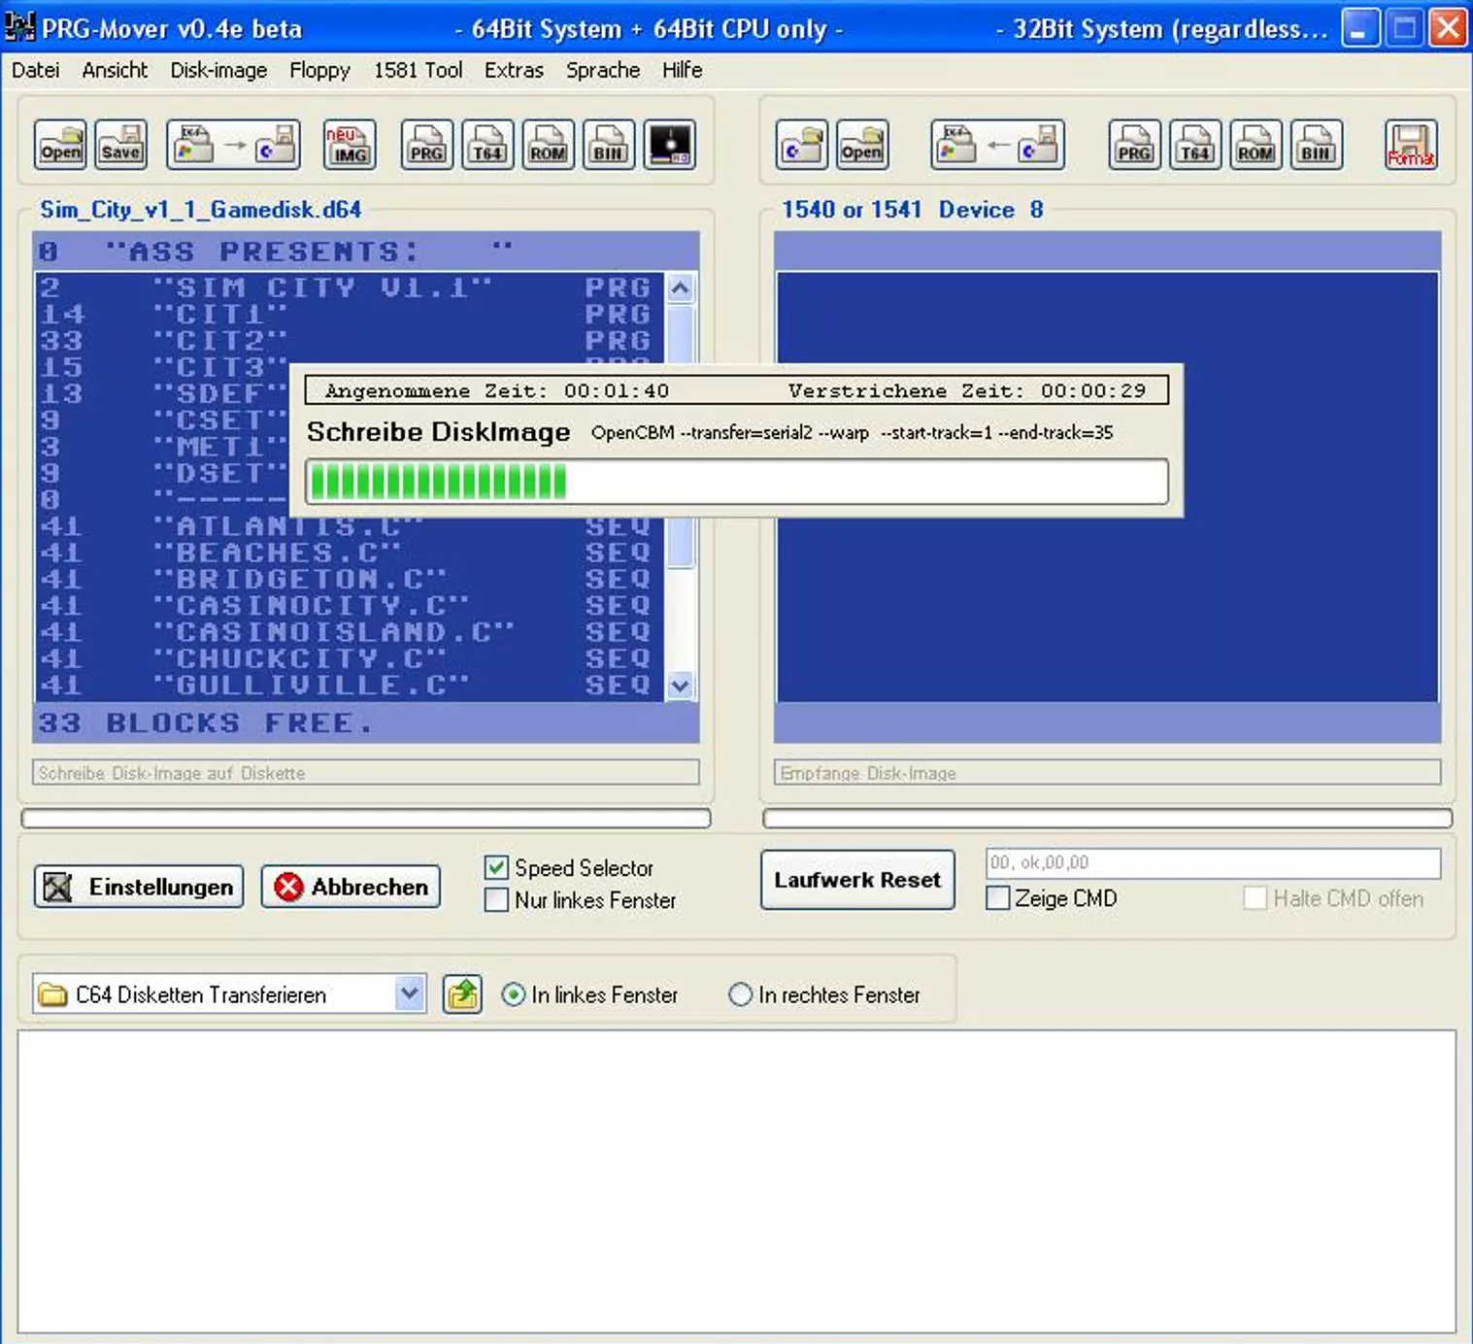The width and height of the screenshot is (1473, 1344).
Task: Click the BIN icon in right toolbar
Action: pos(1317,146)
